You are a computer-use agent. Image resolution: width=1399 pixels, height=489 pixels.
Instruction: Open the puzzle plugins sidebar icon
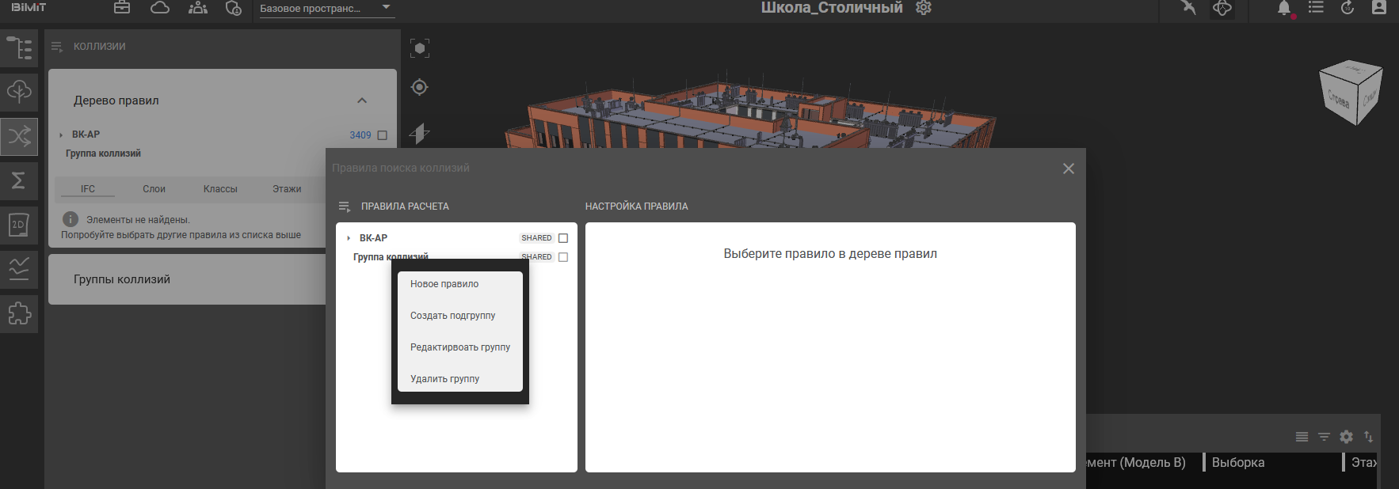tap(19, 313)
